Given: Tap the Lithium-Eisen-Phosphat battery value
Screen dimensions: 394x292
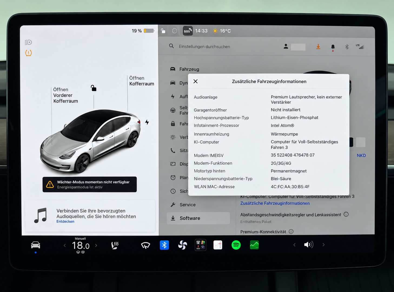Looking at the screenshot, I should coord(294,118).
